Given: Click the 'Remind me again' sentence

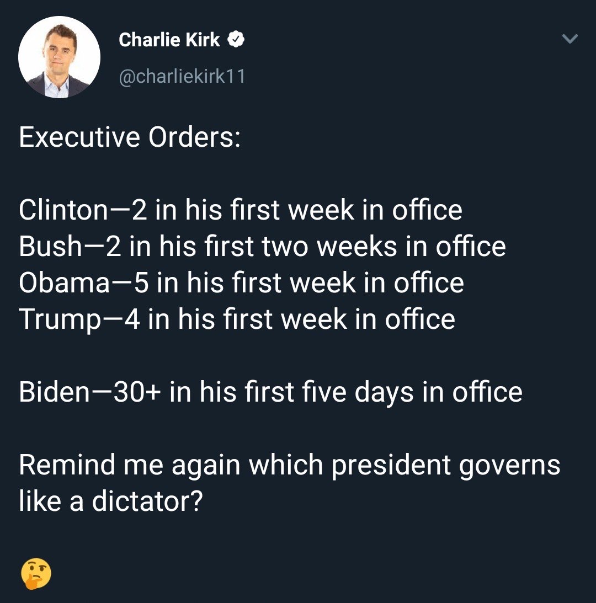Looking at the screenshot, I should (x=289, y=483).
